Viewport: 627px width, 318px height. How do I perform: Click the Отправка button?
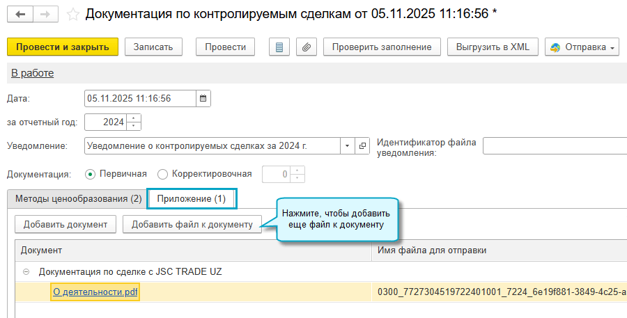(582, 47)
